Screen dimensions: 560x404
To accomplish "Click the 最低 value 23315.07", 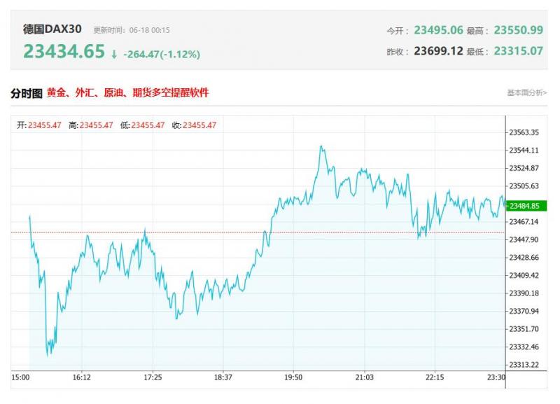I will (x=519, y=51).
